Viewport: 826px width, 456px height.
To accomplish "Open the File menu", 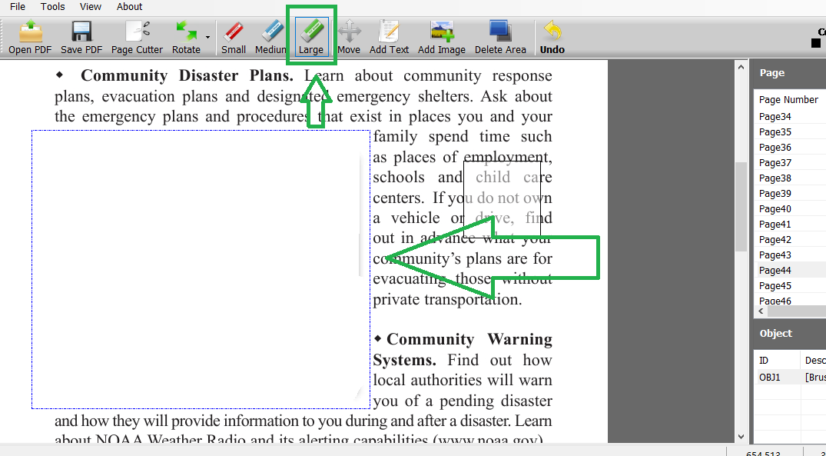I will [x=17, y=6].
